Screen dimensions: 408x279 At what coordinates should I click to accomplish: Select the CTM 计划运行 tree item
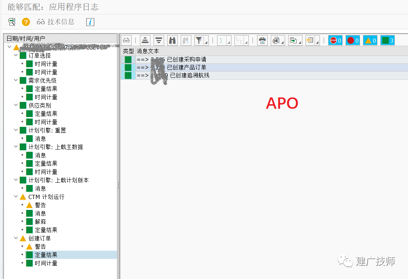(x=46, y=197)
